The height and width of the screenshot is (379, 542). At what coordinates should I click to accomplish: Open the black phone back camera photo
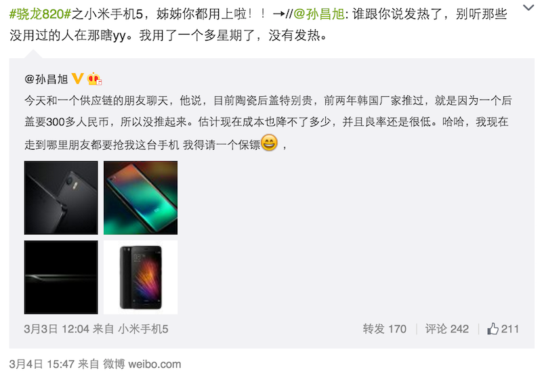(x=61, y=198)
